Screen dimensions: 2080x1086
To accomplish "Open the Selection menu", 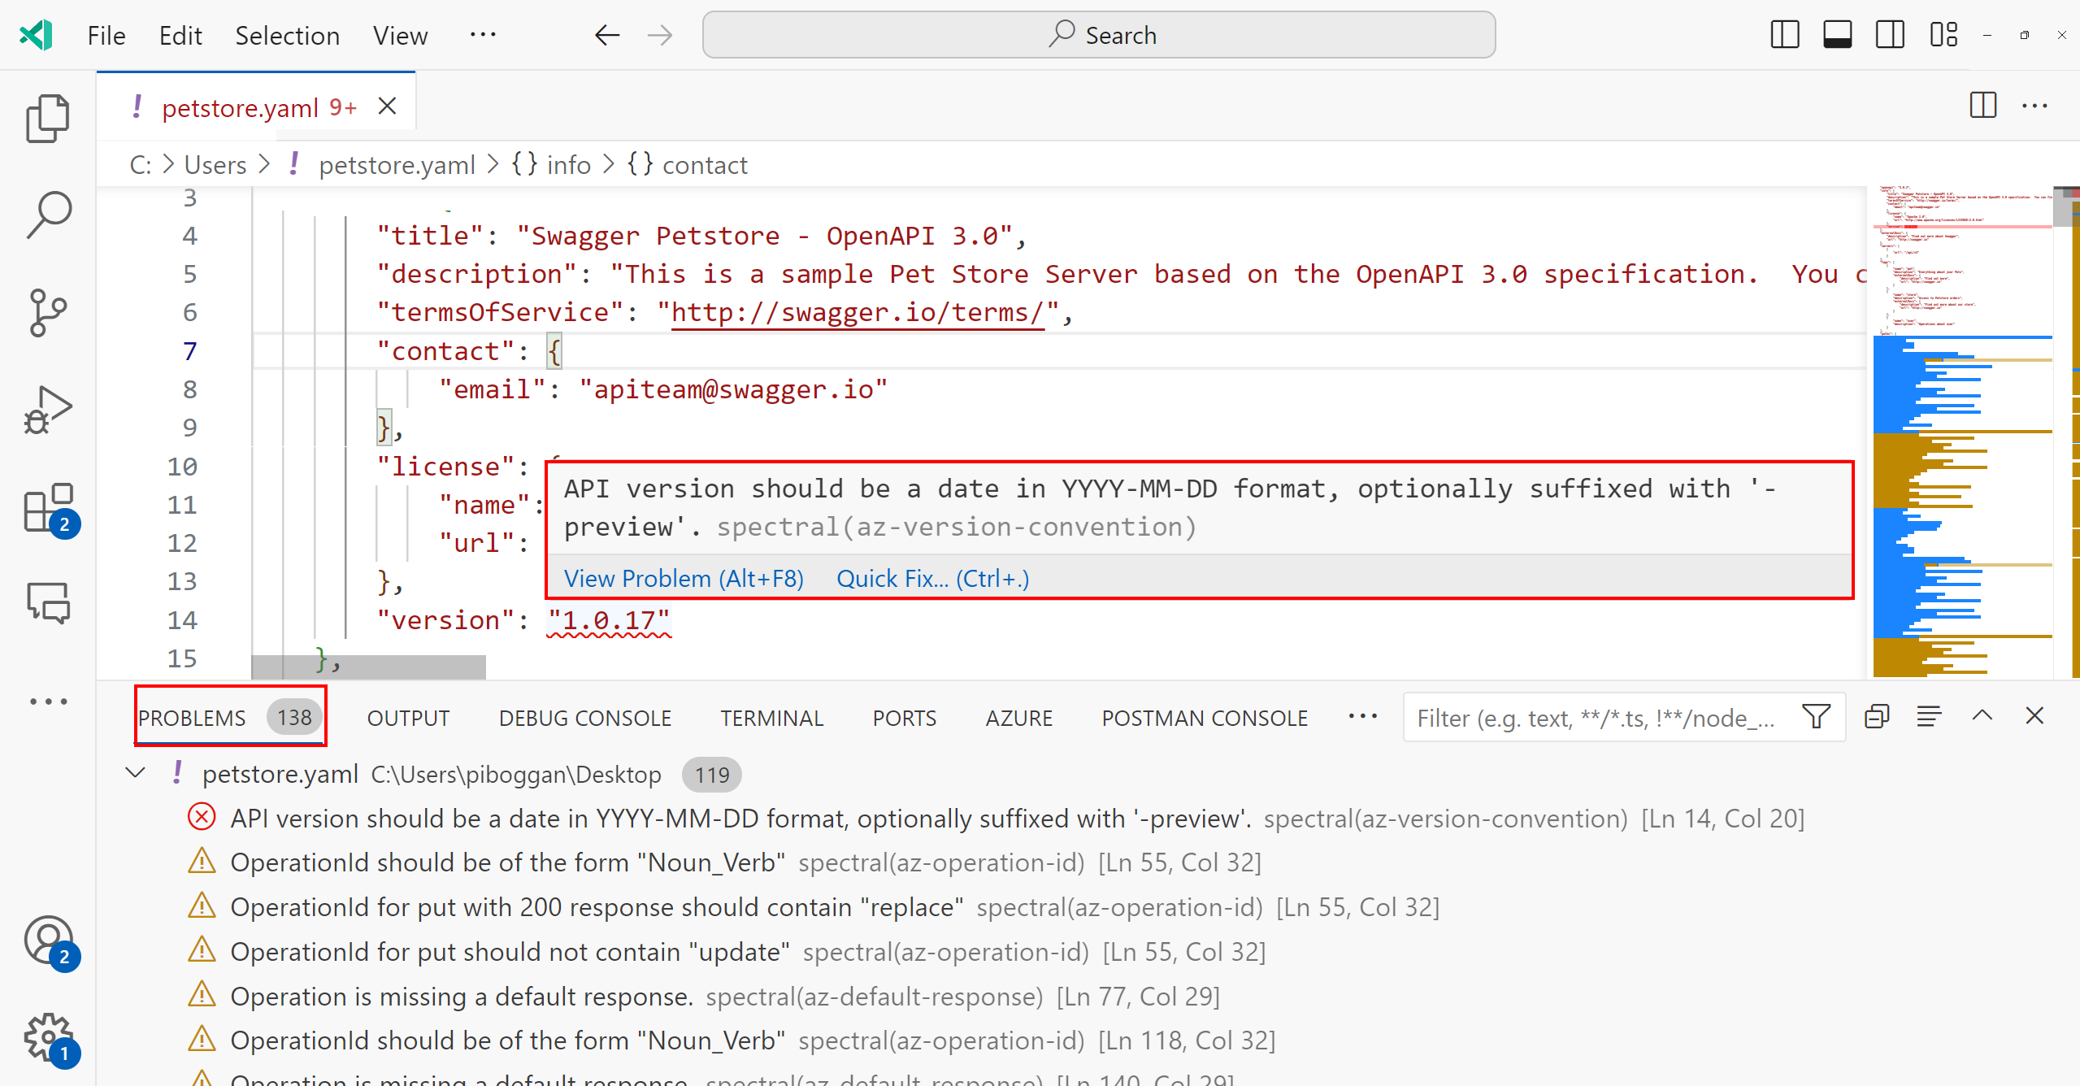I will pyautogui.click(x=287, y=36).
